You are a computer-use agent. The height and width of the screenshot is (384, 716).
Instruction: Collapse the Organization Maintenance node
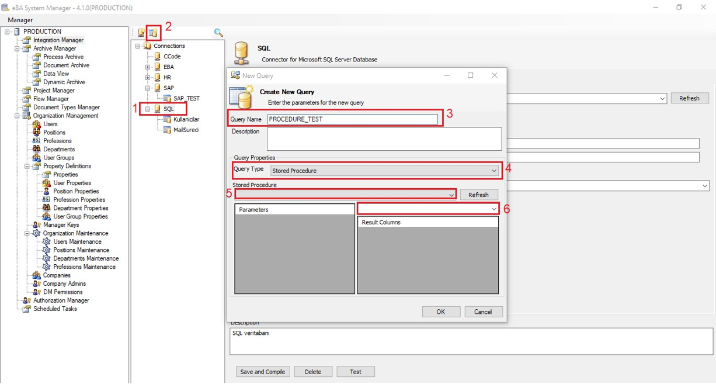tap(27, 233)
